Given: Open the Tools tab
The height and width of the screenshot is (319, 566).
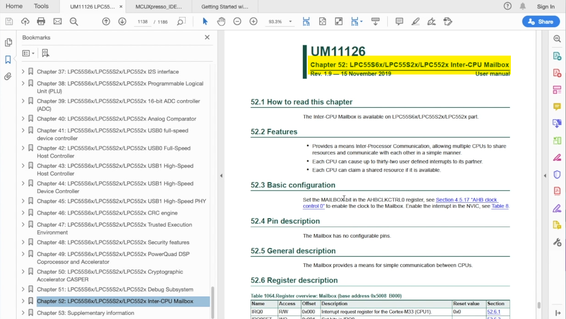Looking at the screenshot, I should point(41,6).
